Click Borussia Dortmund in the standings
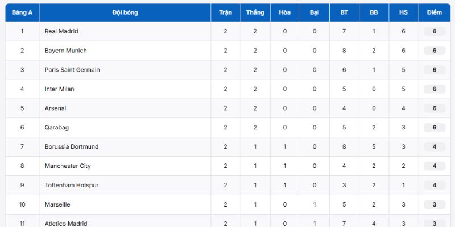The image size is (455, 227). (x=72, y=147)
